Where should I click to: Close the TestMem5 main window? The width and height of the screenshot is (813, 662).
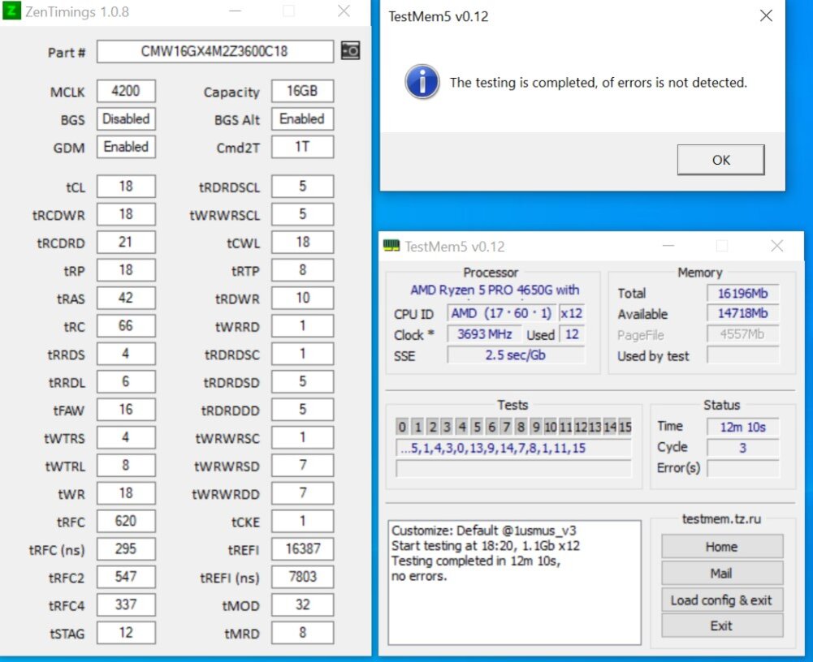click(776, 246)
